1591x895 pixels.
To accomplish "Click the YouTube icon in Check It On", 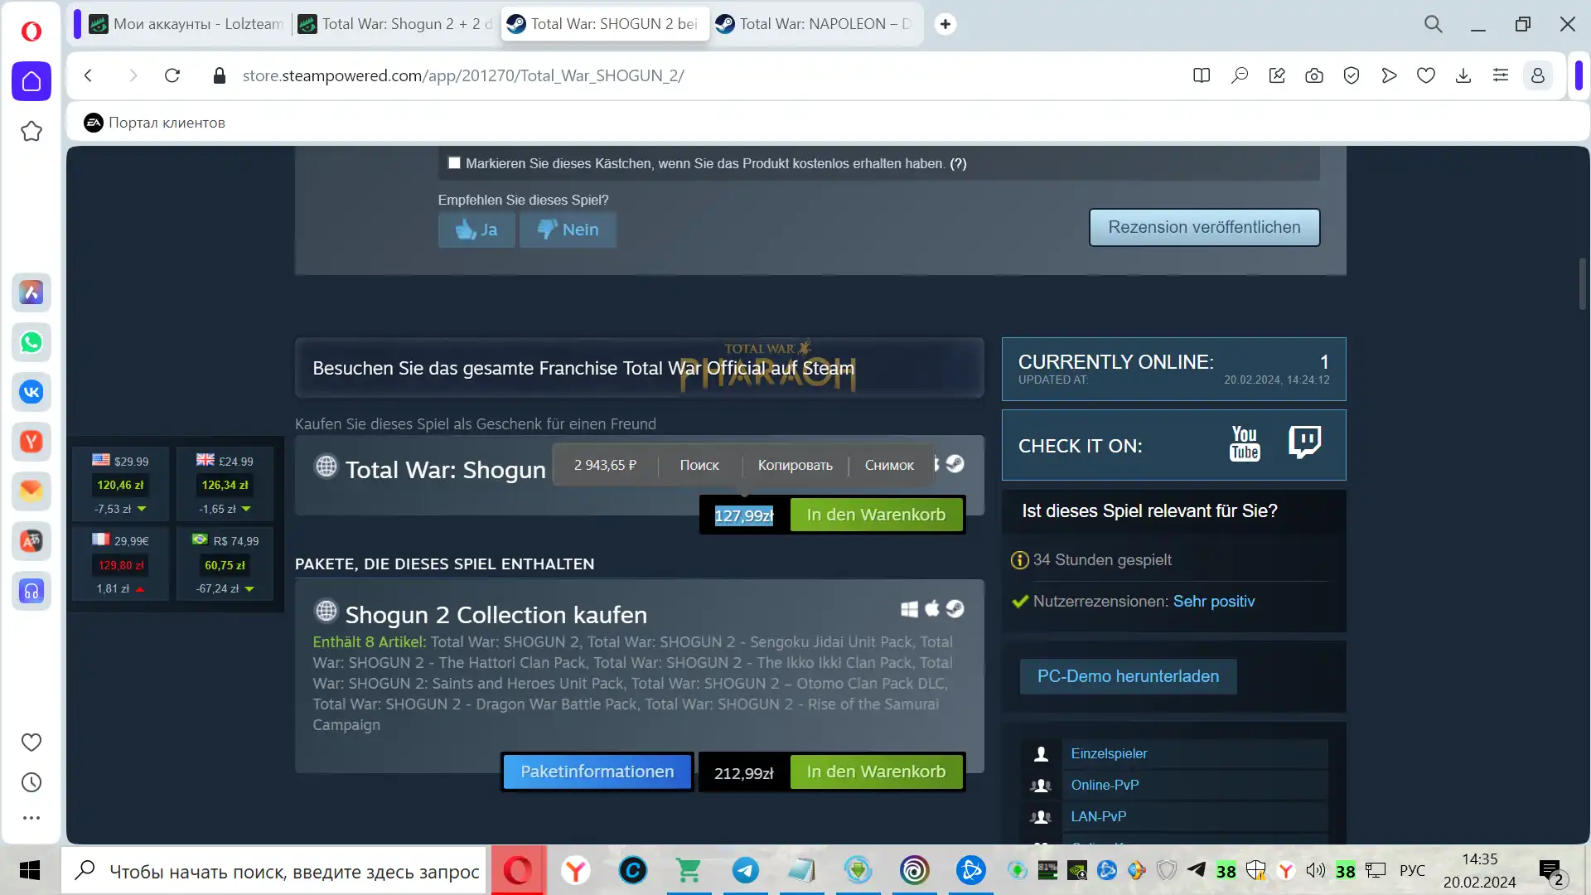I will coord(1245,444).
